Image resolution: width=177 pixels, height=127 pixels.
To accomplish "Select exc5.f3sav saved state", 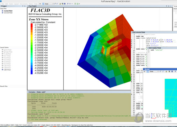I will click(7, 64).
